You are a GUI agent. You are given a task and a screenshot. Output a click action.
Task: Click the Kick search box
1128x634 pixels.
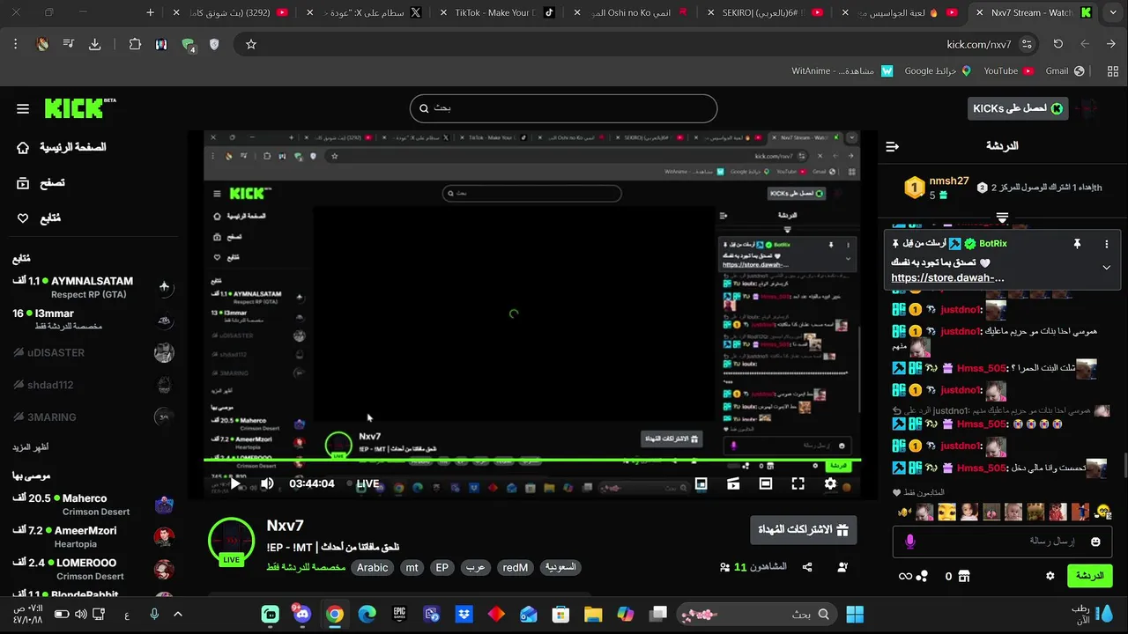click(x=563, y=108)
